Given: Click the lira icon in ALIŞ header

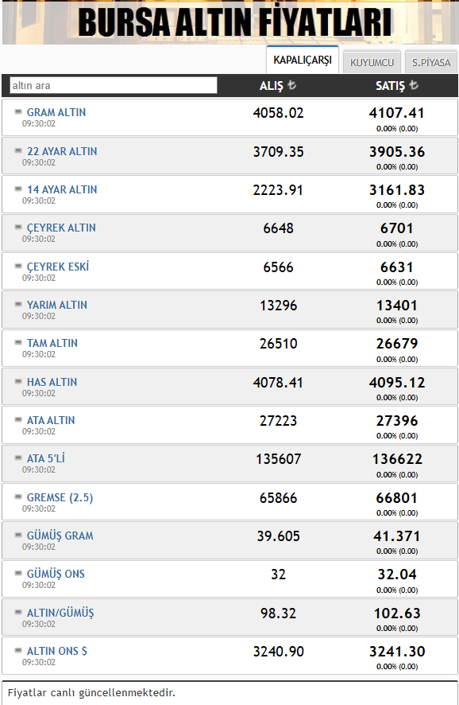Looking at the screenshot, I should coord(291,84).
